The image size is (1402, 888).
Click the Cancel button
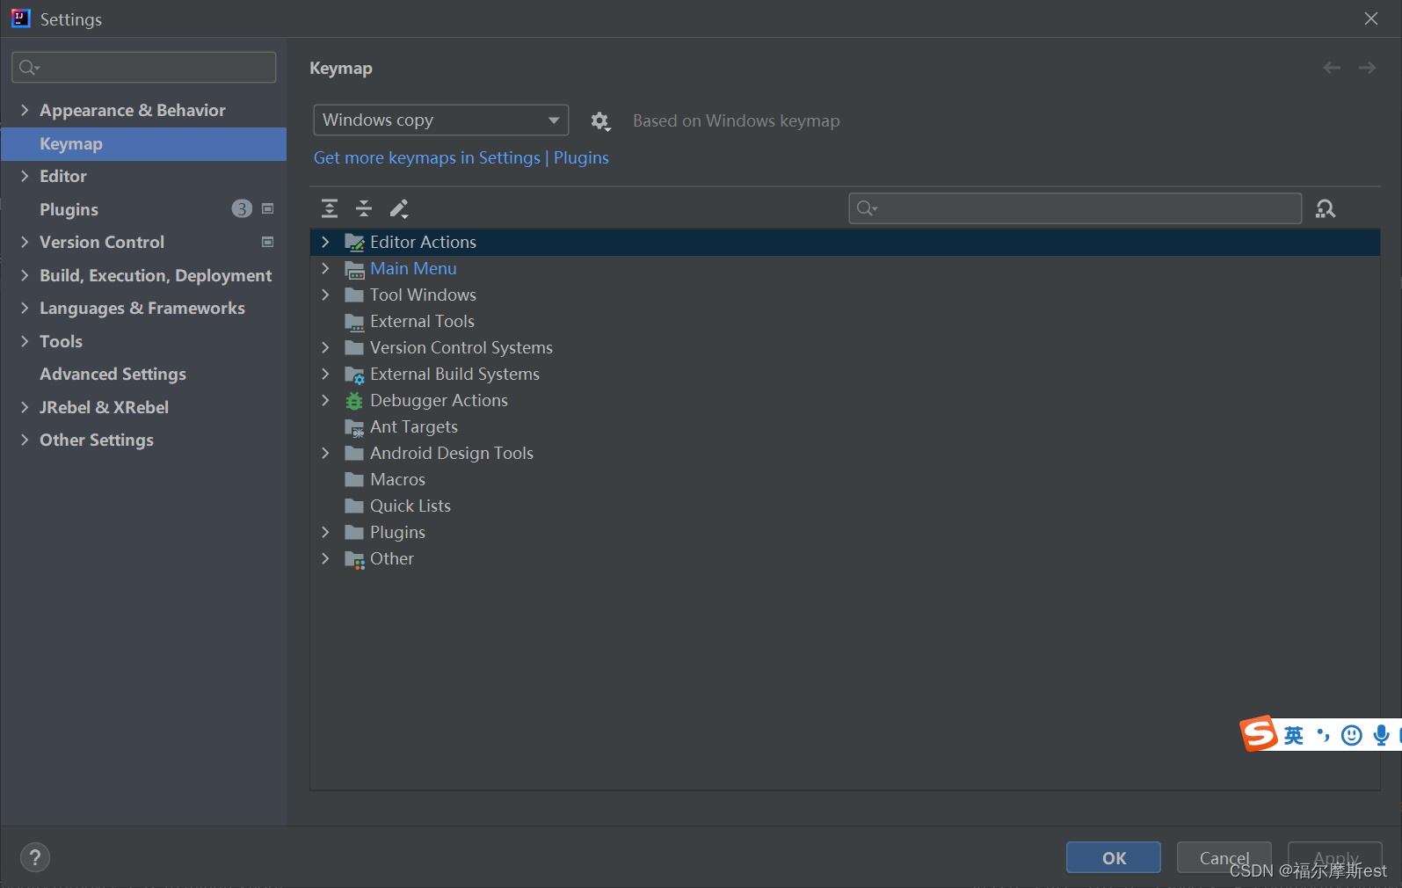1224,857
